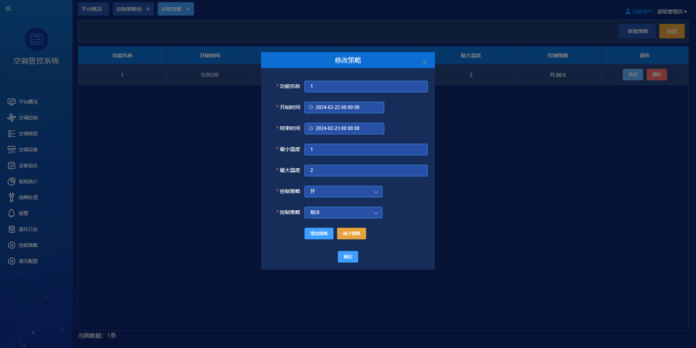Click the 修改 button in row 1
Image resolution: width=696 pixels, height=348 pixels.
point(633,75)
